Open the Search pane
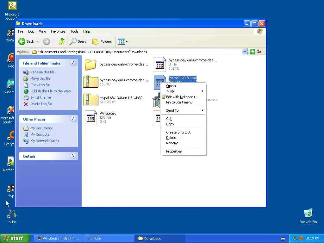The image size is (324, 243). pyautogui.click(x=79, y=41)
